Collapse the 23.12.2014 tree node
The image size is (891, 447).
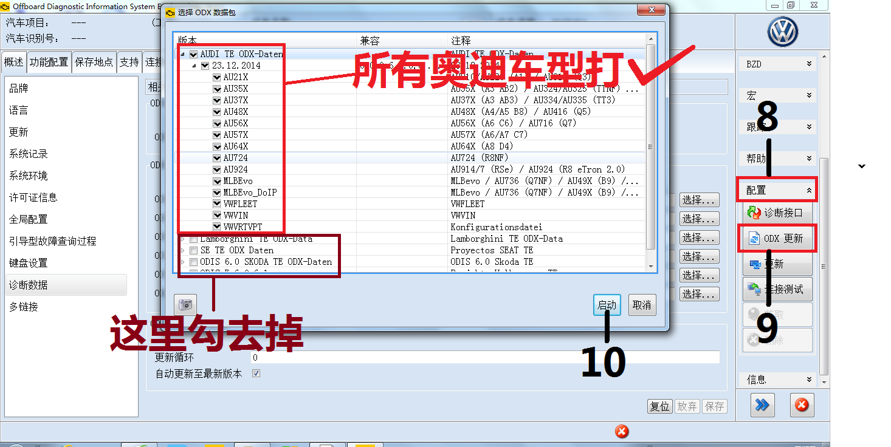click(195, 66)
